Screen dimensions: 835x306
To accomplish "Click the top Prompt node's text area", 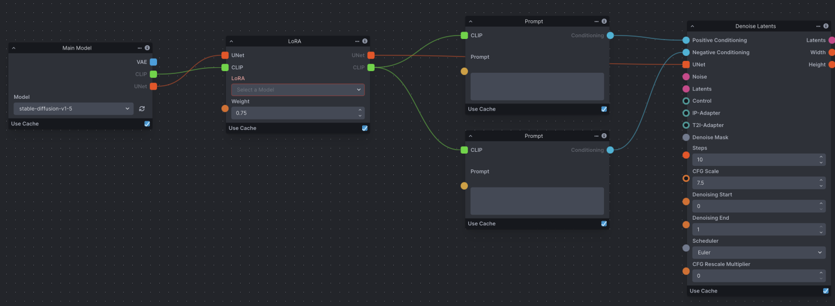I will (537, 86).
